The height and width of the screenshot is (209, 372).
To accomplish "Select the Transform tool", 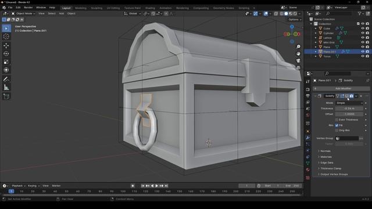I will [6, 70].
